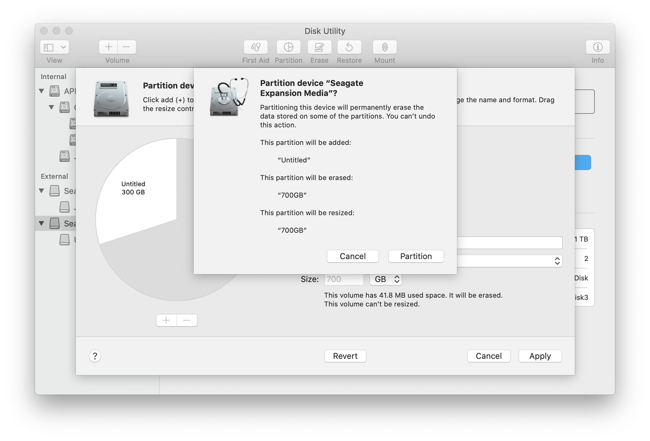
Task: Confirm with the Partition button
Action: [416, 256]
